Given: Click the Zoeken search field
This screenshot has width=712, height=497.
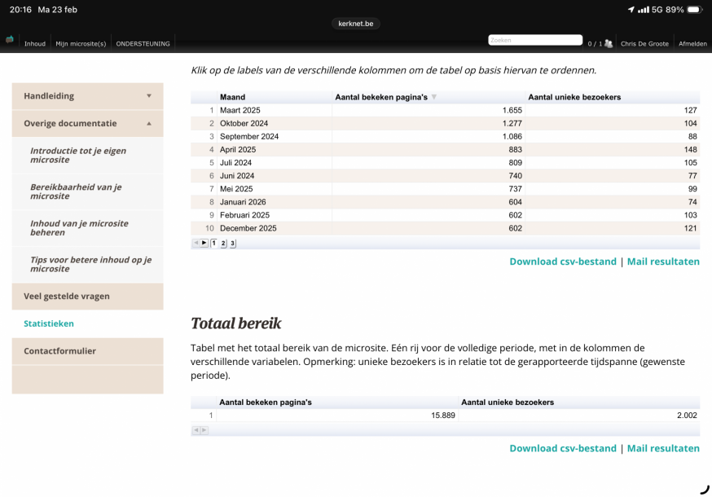Looking at the screenshot, I should click(534, 40).
